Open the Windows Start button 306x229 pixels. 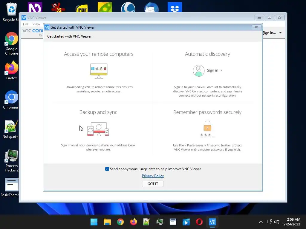[x=94, y=222]
